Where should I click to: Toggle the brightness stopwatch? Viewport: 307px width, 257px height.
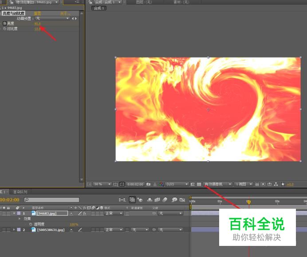5,23
